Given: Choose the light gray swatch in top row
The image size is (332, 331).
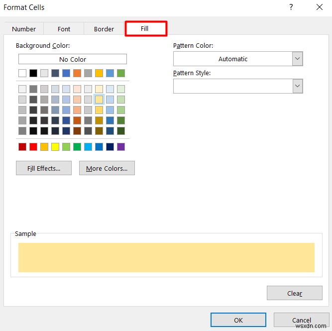Looking at the screenshot, I should click(x=44, y=73).
